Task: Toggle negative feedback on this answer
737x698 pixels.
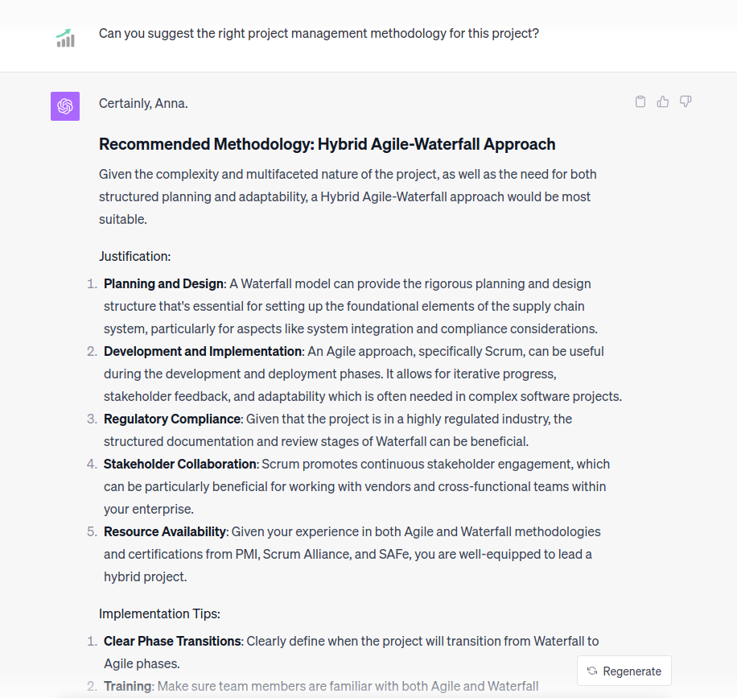Action: click(685, 101)
